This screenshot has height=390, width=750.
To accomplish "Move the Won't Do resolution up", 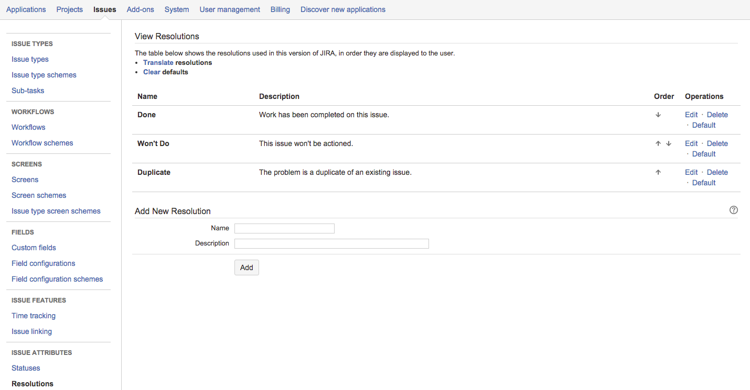I will point(658,143).
